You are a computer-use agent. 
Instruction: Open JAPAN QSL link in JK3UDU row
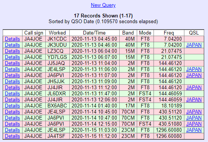pyautogui.click(x=194, y=45)
